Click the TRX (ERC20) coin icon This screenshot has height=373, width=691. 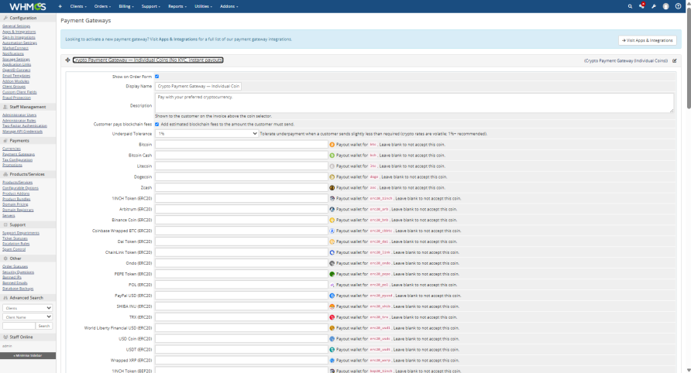pyautogui.click(x=332, y=317)
